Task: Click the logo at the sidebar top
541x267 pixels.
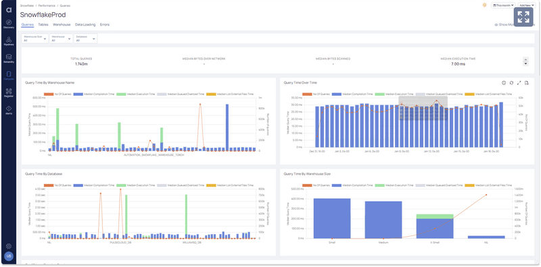Action: point(9,9)
